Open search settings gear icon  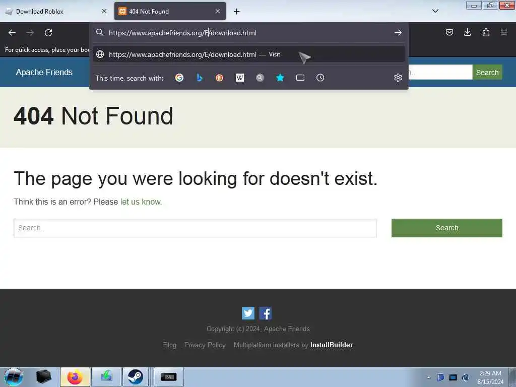(x=398, y=78)
